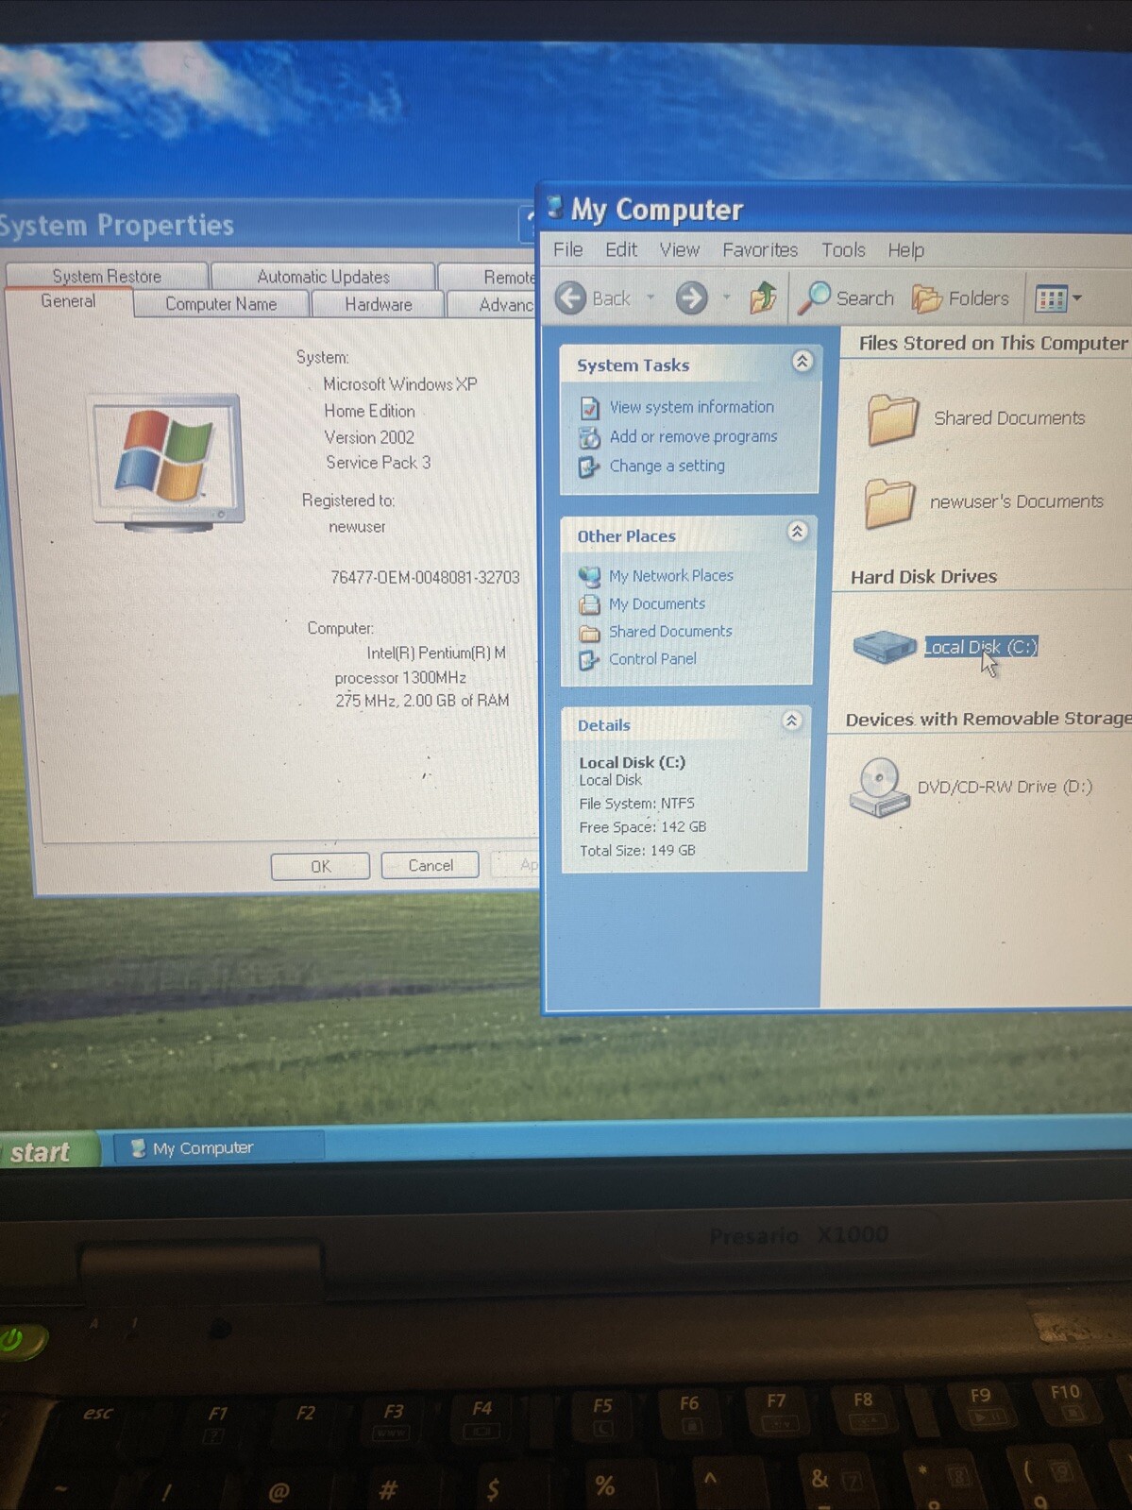Click the My Network Places icon

point(589,576)
